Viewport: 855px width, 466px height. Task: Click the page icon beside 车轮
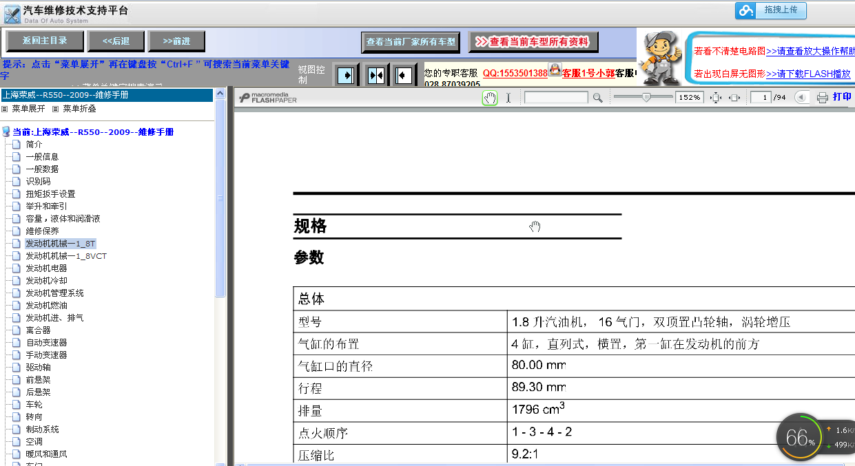pyautogui.click(x=17, y=405)
